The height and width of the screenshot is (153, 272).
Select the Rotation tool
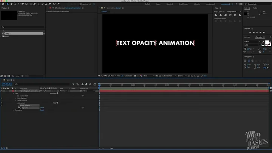19,4
